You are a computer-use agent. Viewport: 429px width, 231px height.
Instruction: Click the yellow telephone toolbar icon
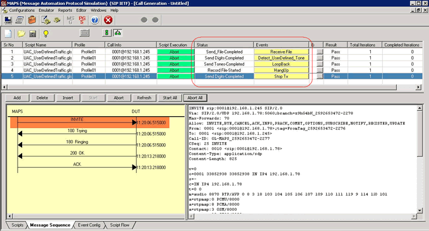point(57,20)
